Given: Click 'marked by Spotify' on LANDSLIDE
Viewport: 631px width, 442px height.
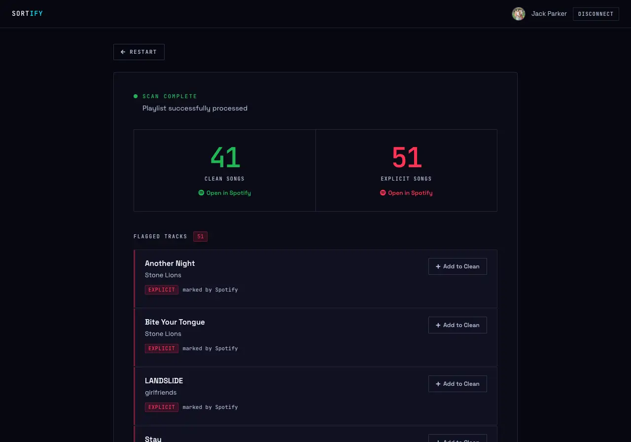Looking at the screenshot, I should [x=210, y=407].
